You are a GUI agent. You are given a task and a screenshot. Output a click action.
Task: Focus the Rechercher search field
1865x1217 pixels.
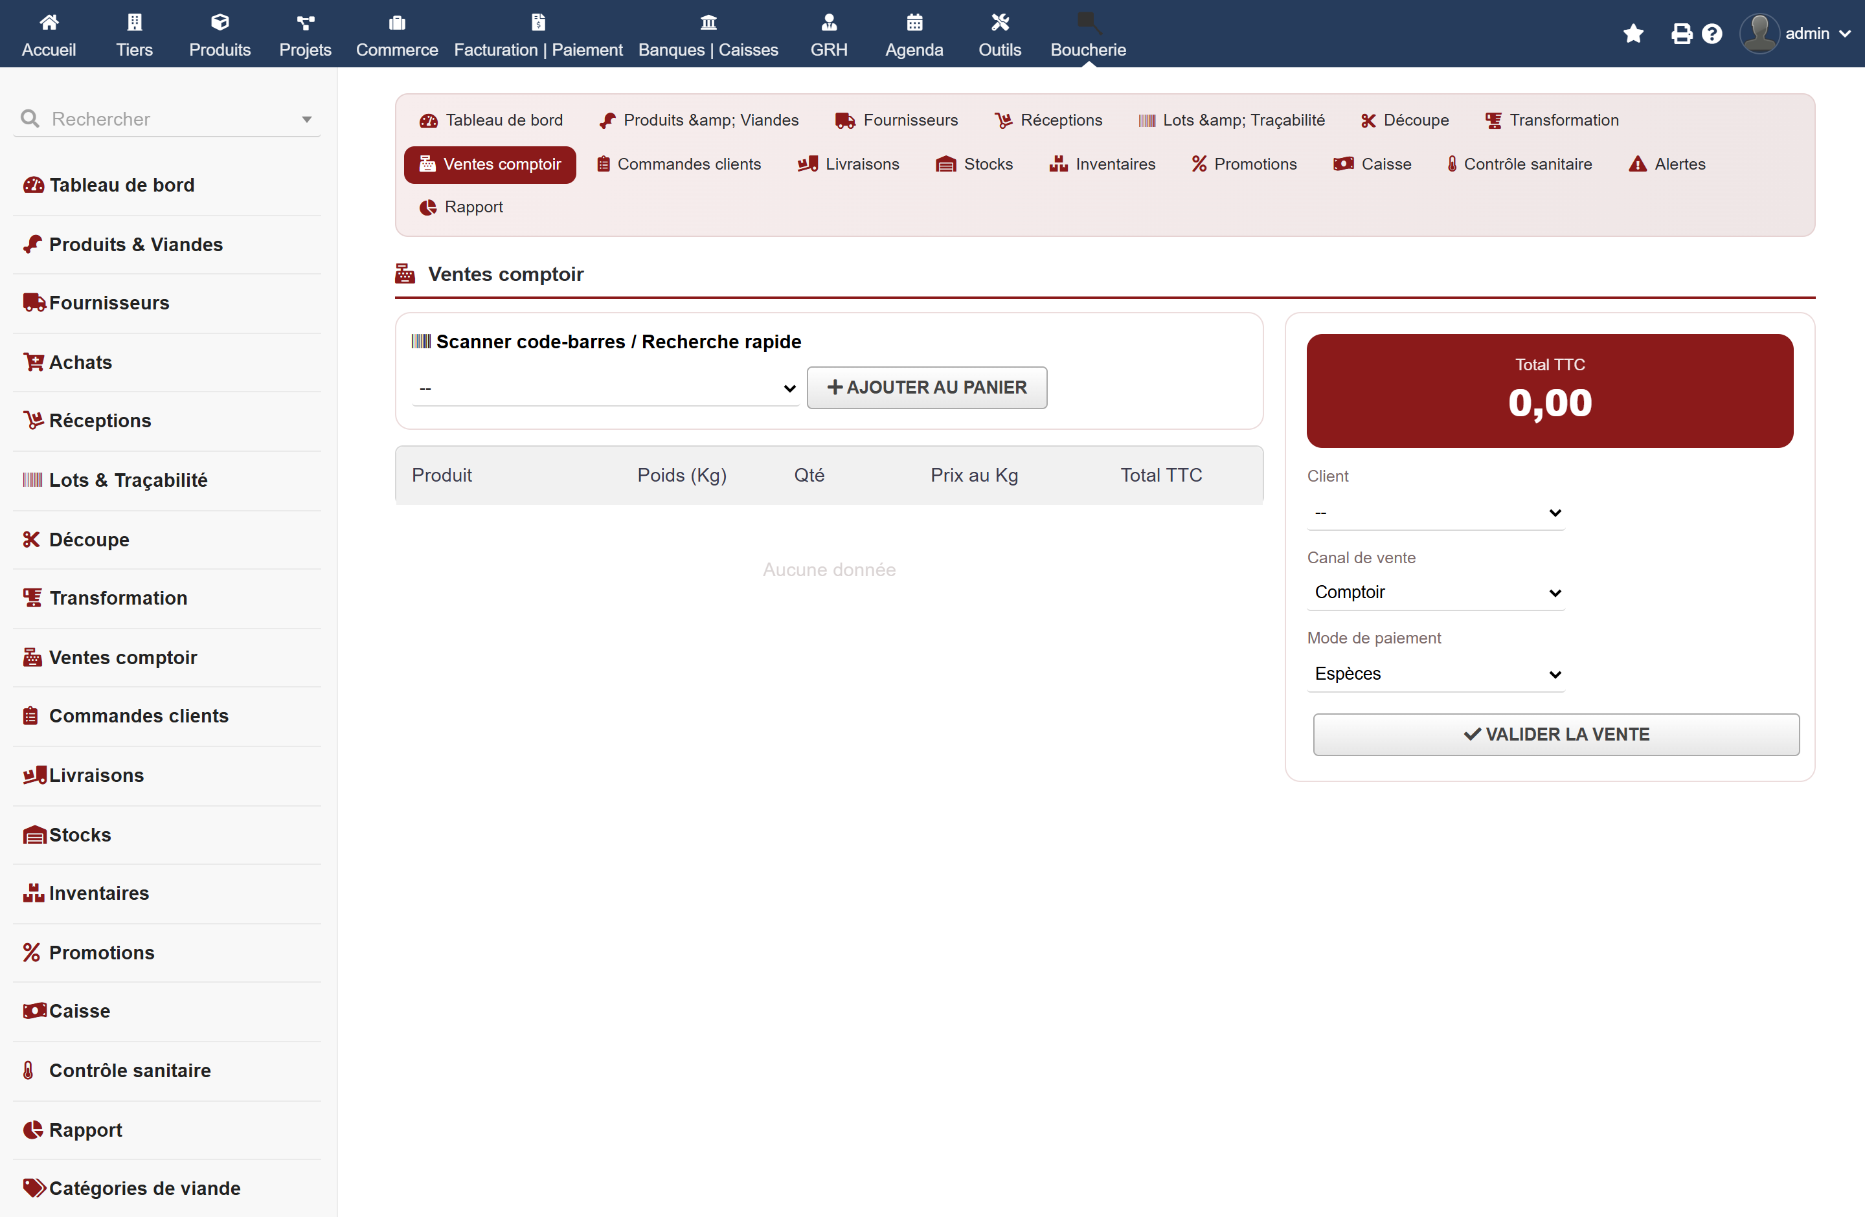167,119
